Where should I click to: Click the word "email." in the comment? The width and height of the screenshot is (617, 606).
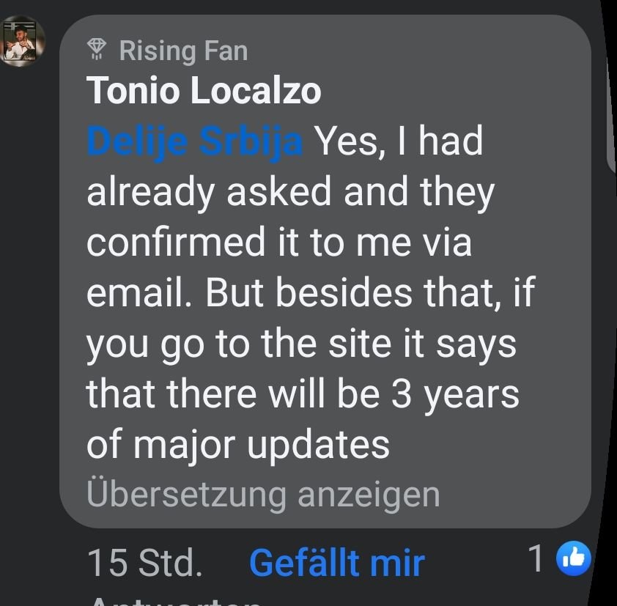[139, 292]
